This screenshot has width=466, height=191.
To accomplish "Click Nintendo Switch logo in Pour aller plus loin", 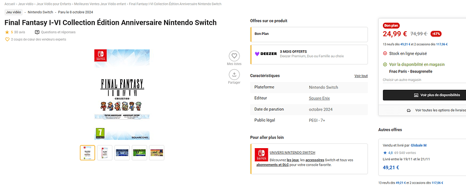I will [x=261, y=155].
